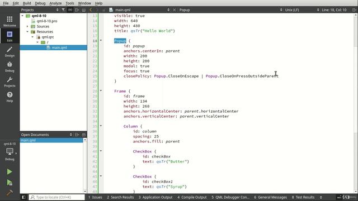Expand the Sources folder

pos(27,26)
